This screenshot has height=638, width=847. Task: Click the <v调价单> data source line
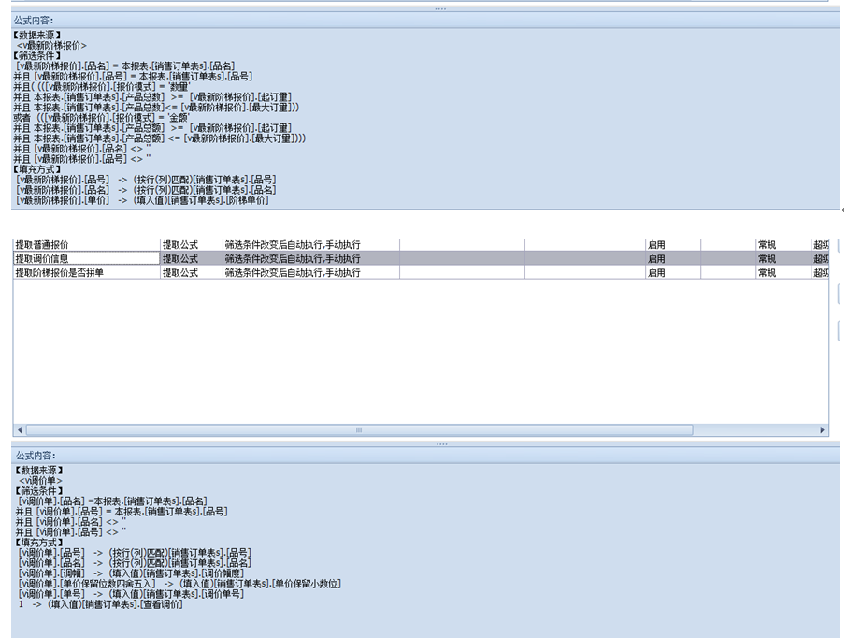click(41, 480)
